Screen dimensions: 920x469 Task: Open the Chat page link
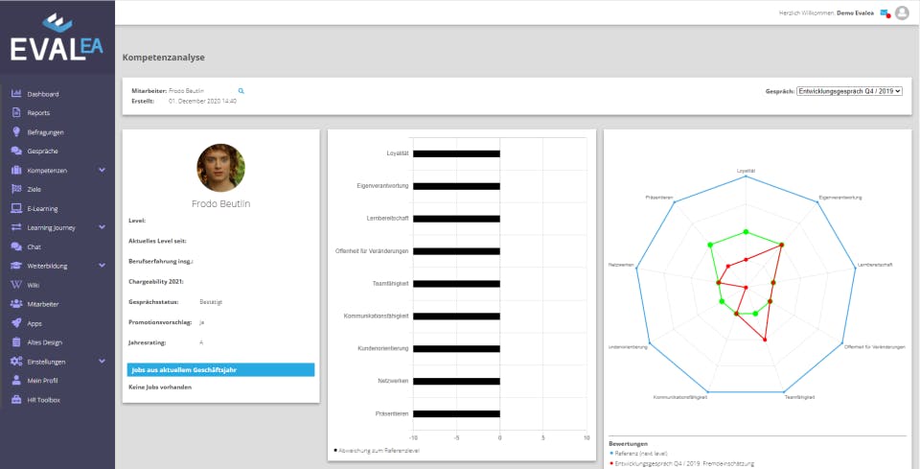tap(34, 247)
